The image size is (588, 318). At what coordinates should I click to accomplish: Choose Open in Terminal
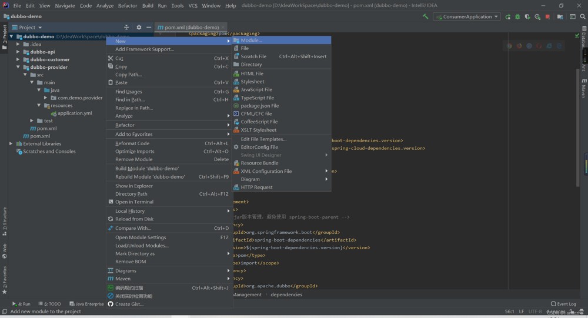point(169,202)
